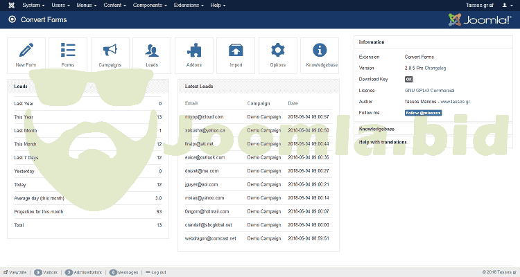The width and height of the screenshot is (520, 277).
Task: Expand the Users dropdown menu
Action: 60,5
